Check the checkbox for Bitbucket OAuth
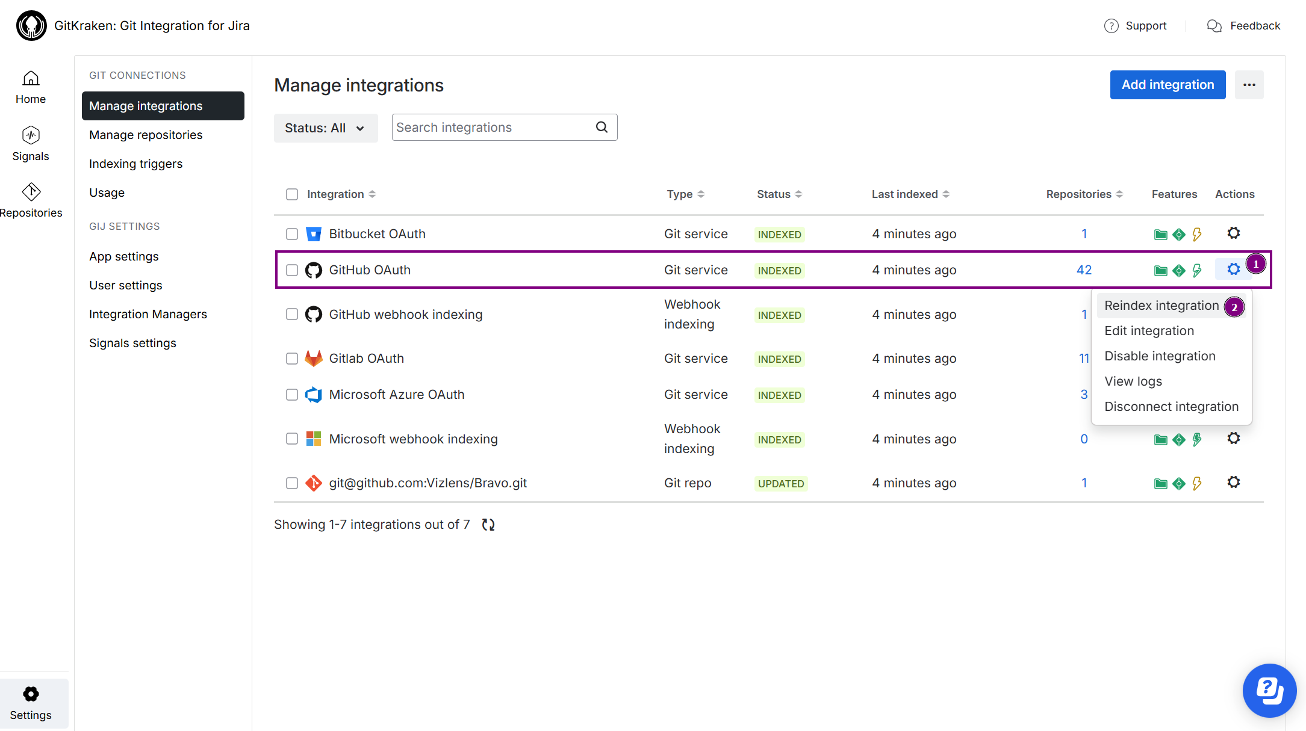Viewport: 1306px width, 731px height. 292,234
